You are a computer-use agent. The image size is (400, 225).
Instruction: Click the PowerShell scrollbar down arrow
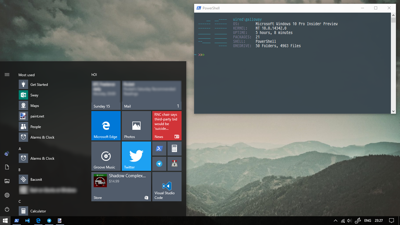(x=393, y=111)
